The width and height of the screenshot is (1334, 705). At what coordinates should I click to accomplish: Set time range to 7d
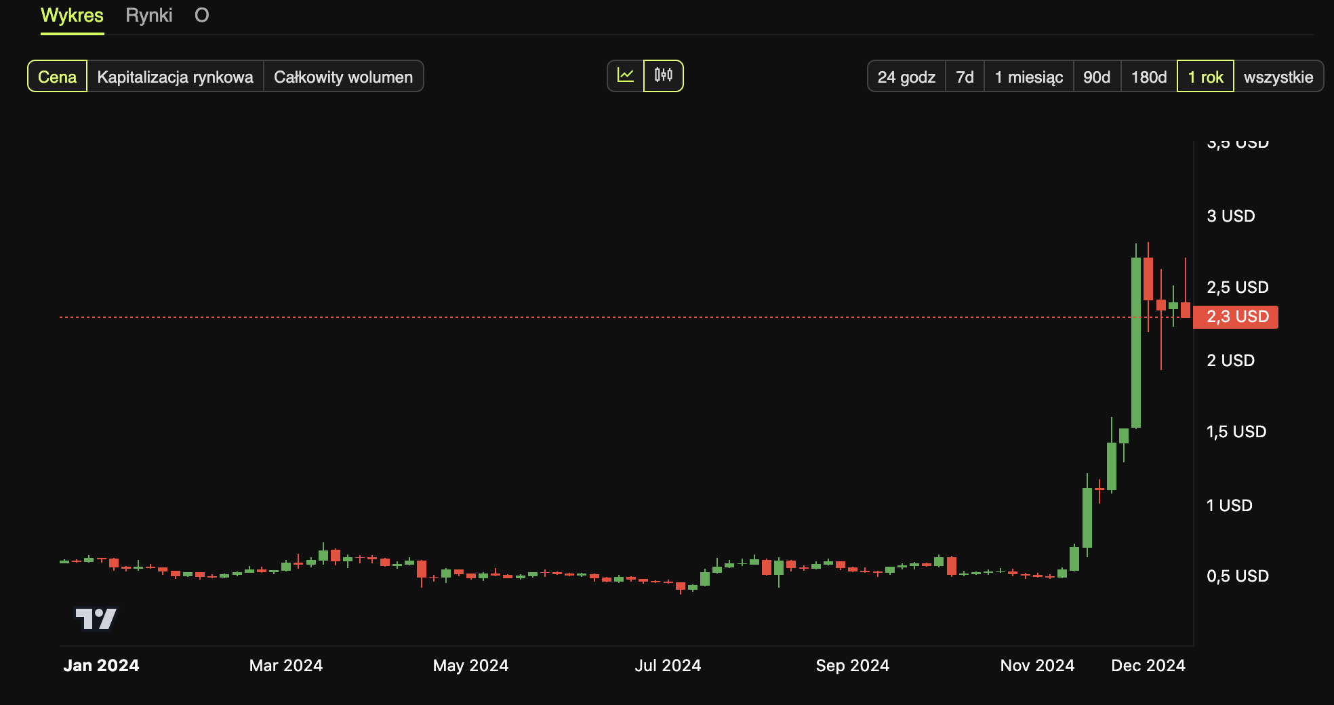coord(964,77)
